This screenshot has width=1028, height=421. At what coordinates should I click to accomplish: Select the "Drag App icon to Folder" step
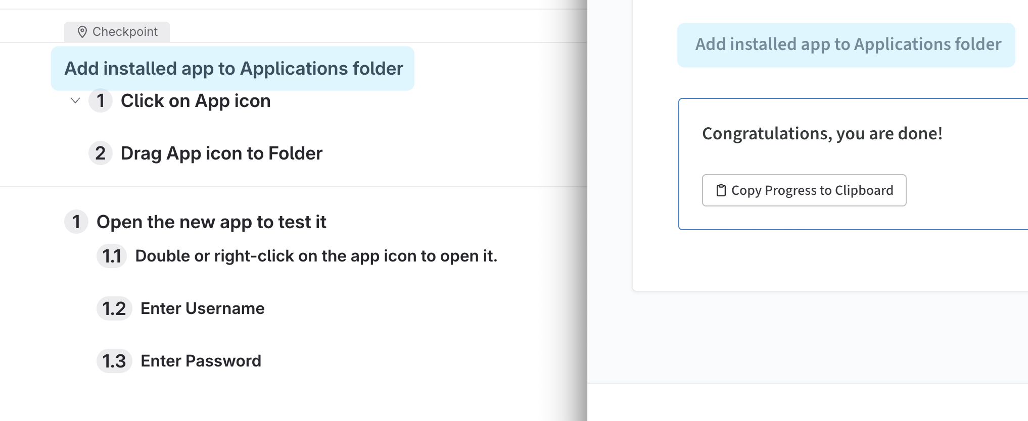[221, 153]
